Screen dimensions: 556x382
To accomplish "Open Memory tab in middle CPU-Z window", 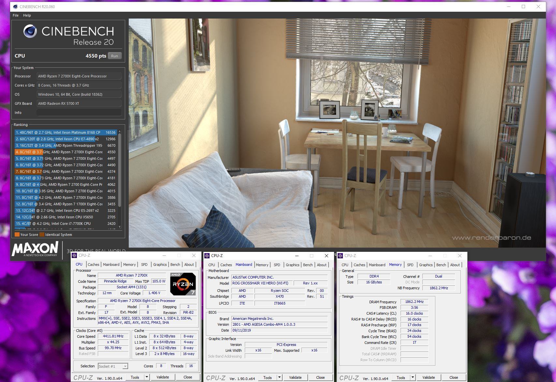I will [262, 265].
